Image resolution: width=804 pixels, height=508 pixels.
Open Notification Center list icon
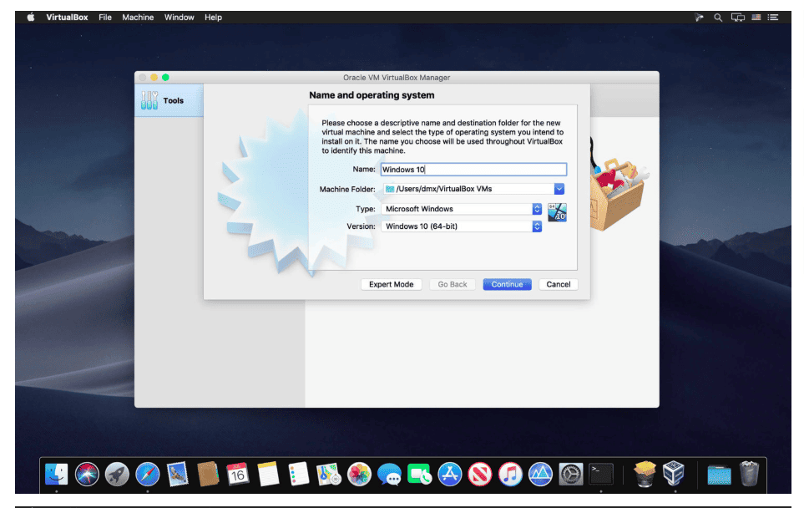[x=773, y=18]
